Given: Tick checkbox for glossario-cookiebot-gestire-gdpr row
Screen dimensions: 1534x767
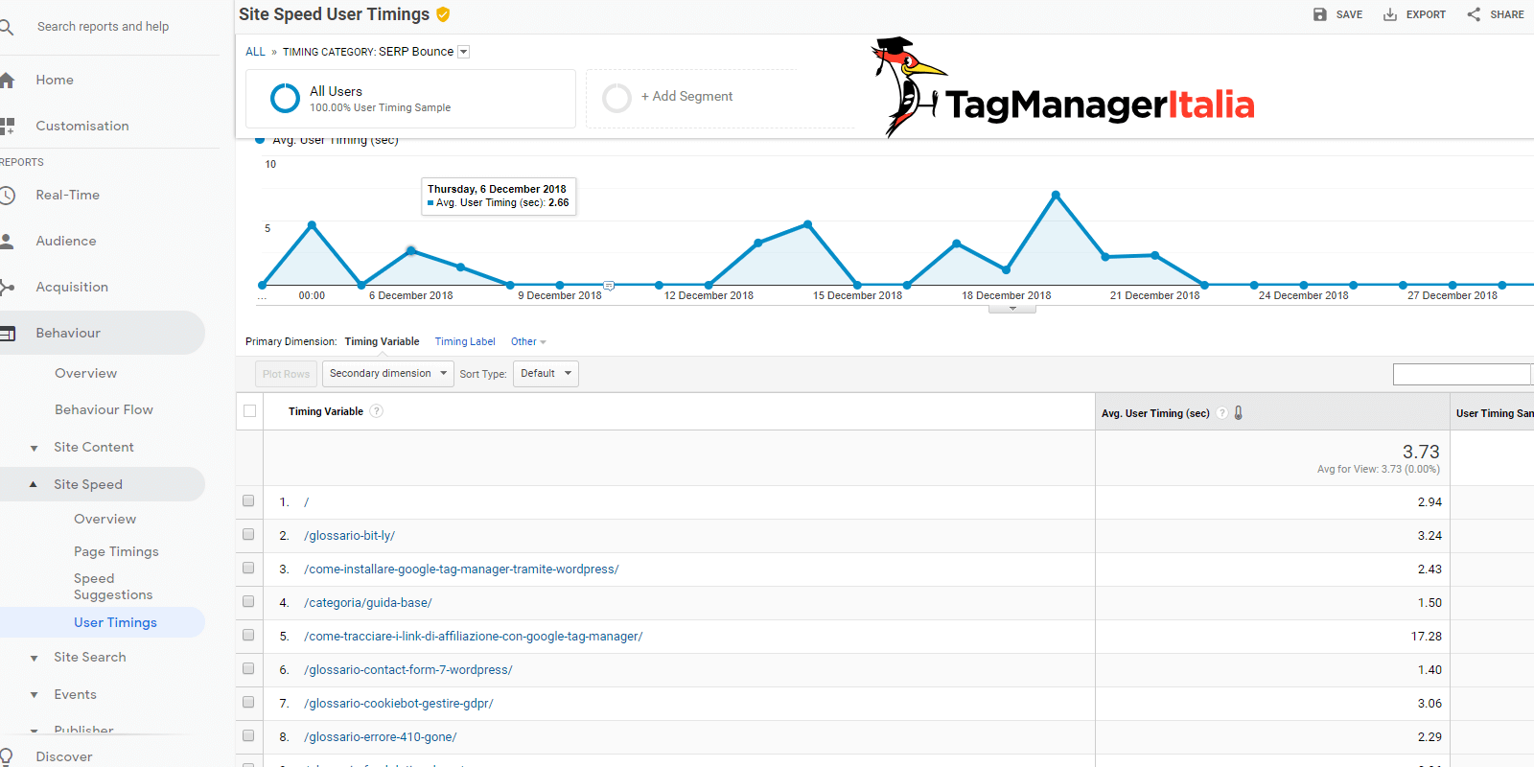Looking at the screenshot, I should click(x=248, y=702).
